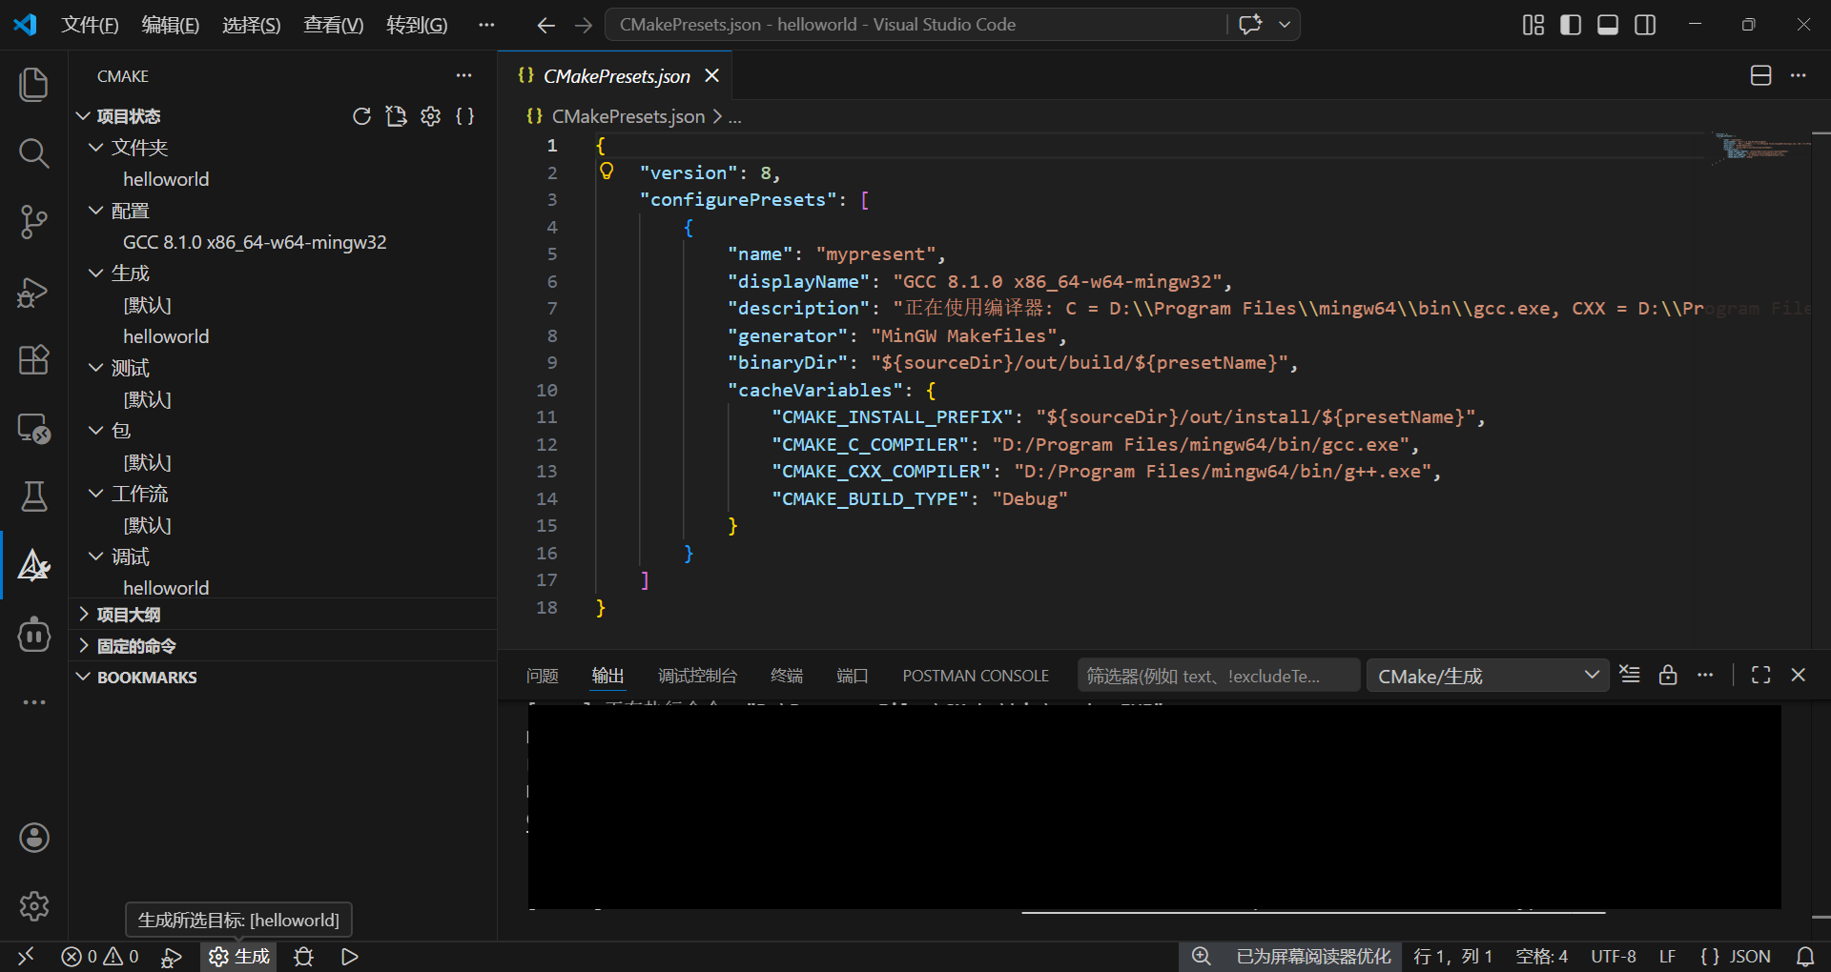This screenshot has width=1831, height=972.
Task: Split the editor layout
Action: 1761,76
